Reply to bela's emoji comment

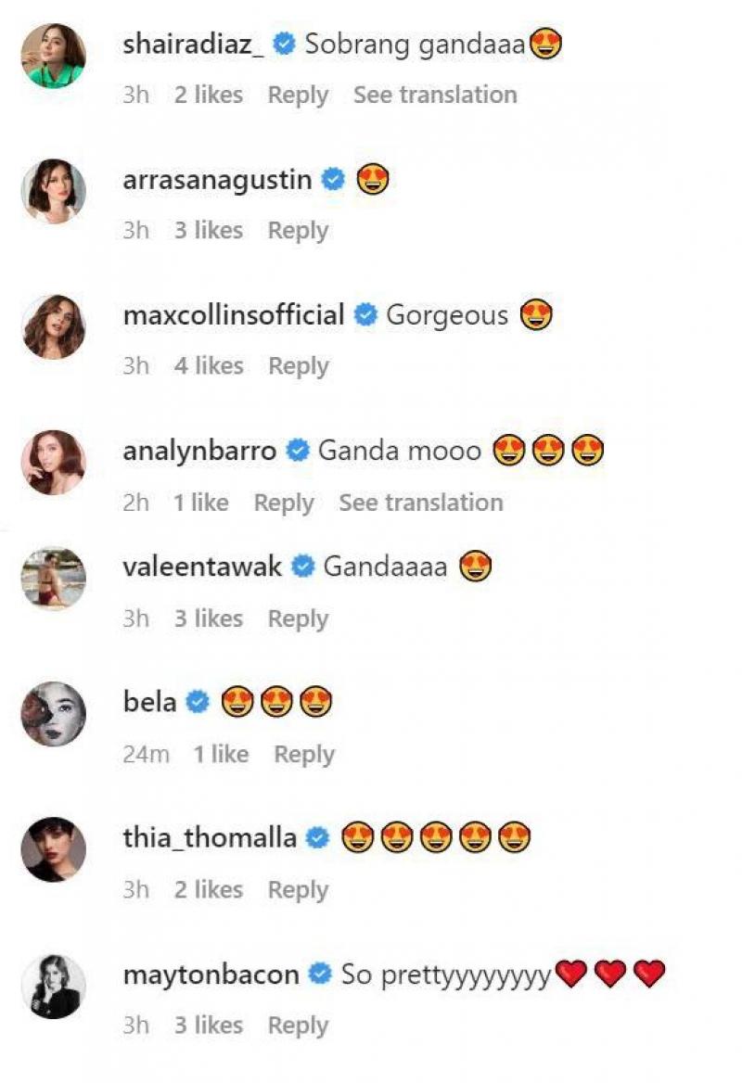click(x=303, y=755)
